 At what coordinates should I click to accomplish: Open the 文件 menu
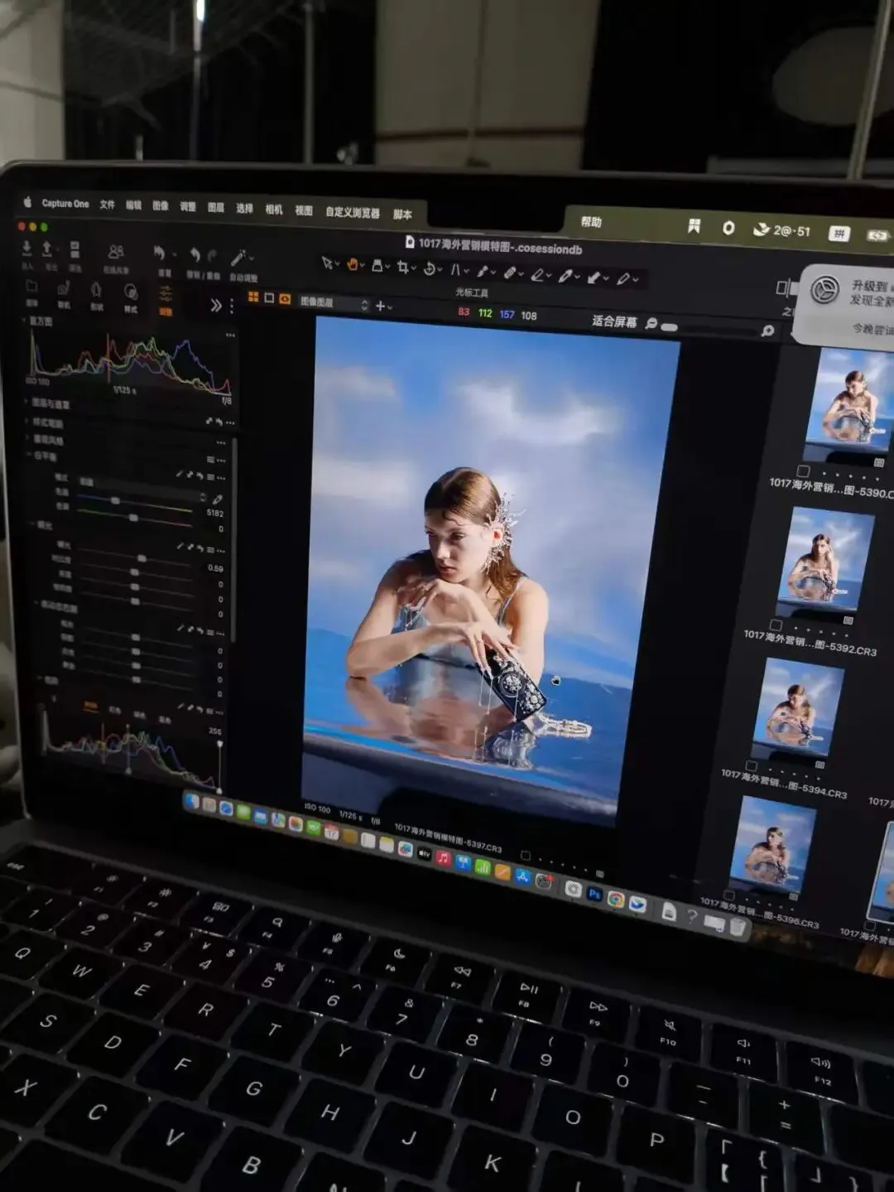click(x=108, y=204)
